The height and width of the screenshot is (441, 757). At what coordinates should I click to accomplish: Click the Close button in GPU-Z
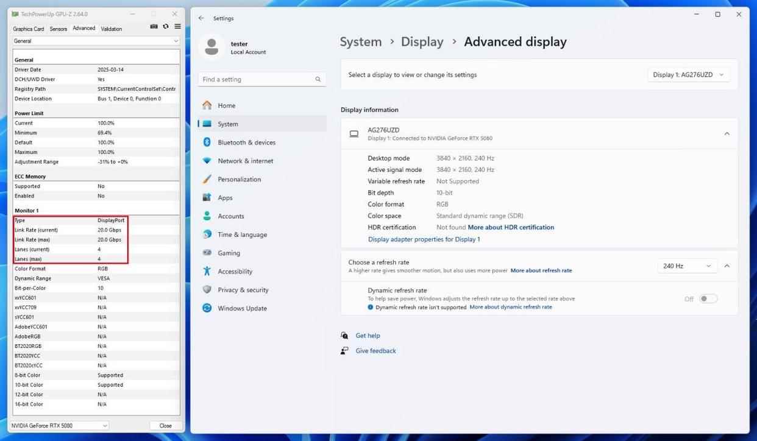[x=165, y=426]
